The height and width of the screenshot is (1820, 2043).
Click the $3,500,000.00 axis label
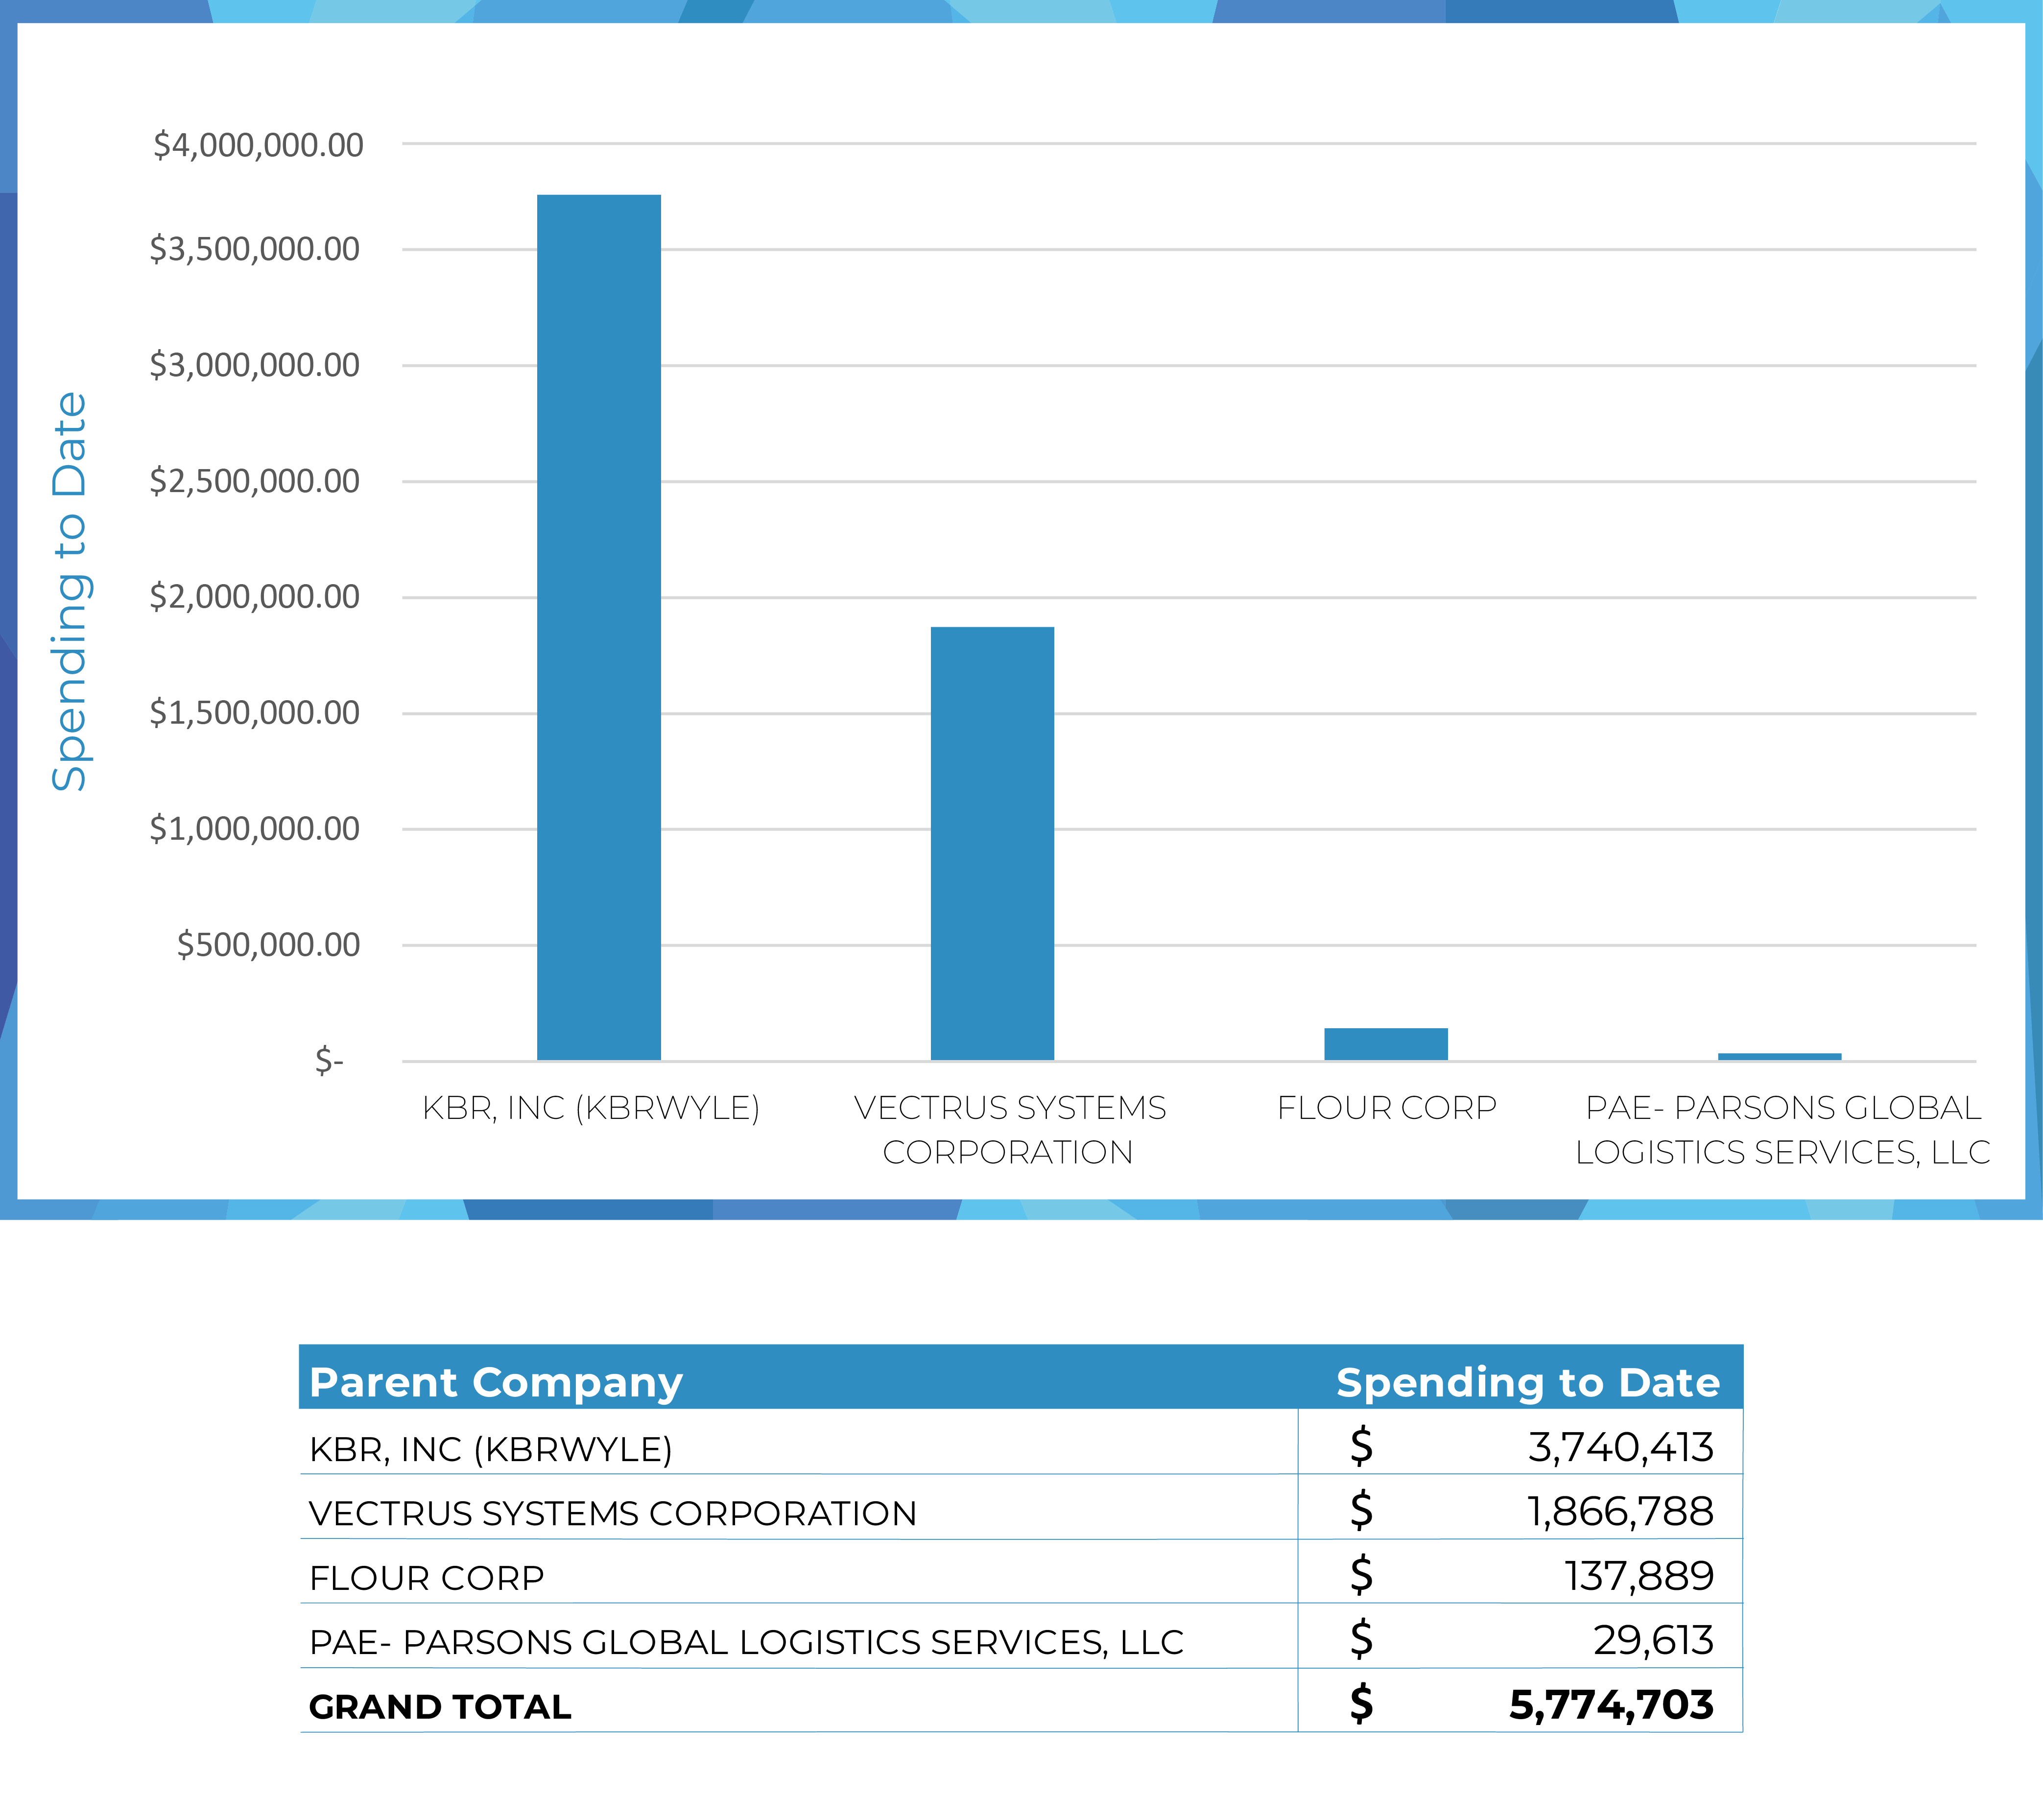click(x=255, y=249)
